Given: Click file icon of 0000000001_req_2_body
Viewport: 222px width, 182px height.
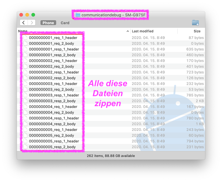Looking at the screenshot, I should click(25, 43).
